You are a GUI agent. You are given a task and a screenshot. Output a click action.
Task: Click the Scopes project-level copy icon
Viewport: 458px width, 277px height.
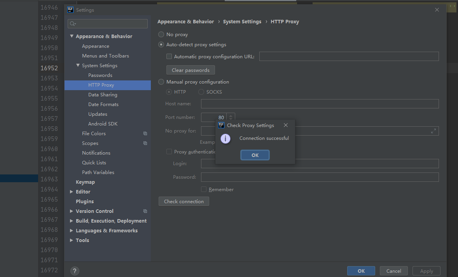point(145,143)
